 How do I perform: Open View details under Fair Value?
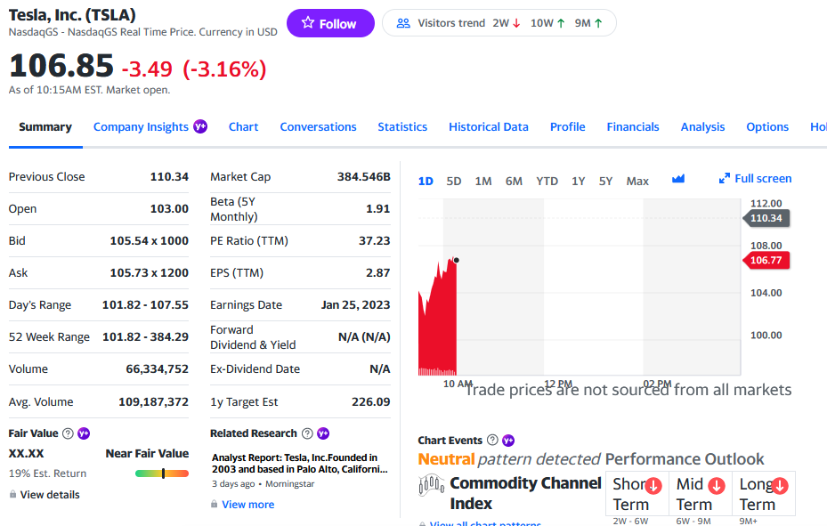[x=50, y=494]
